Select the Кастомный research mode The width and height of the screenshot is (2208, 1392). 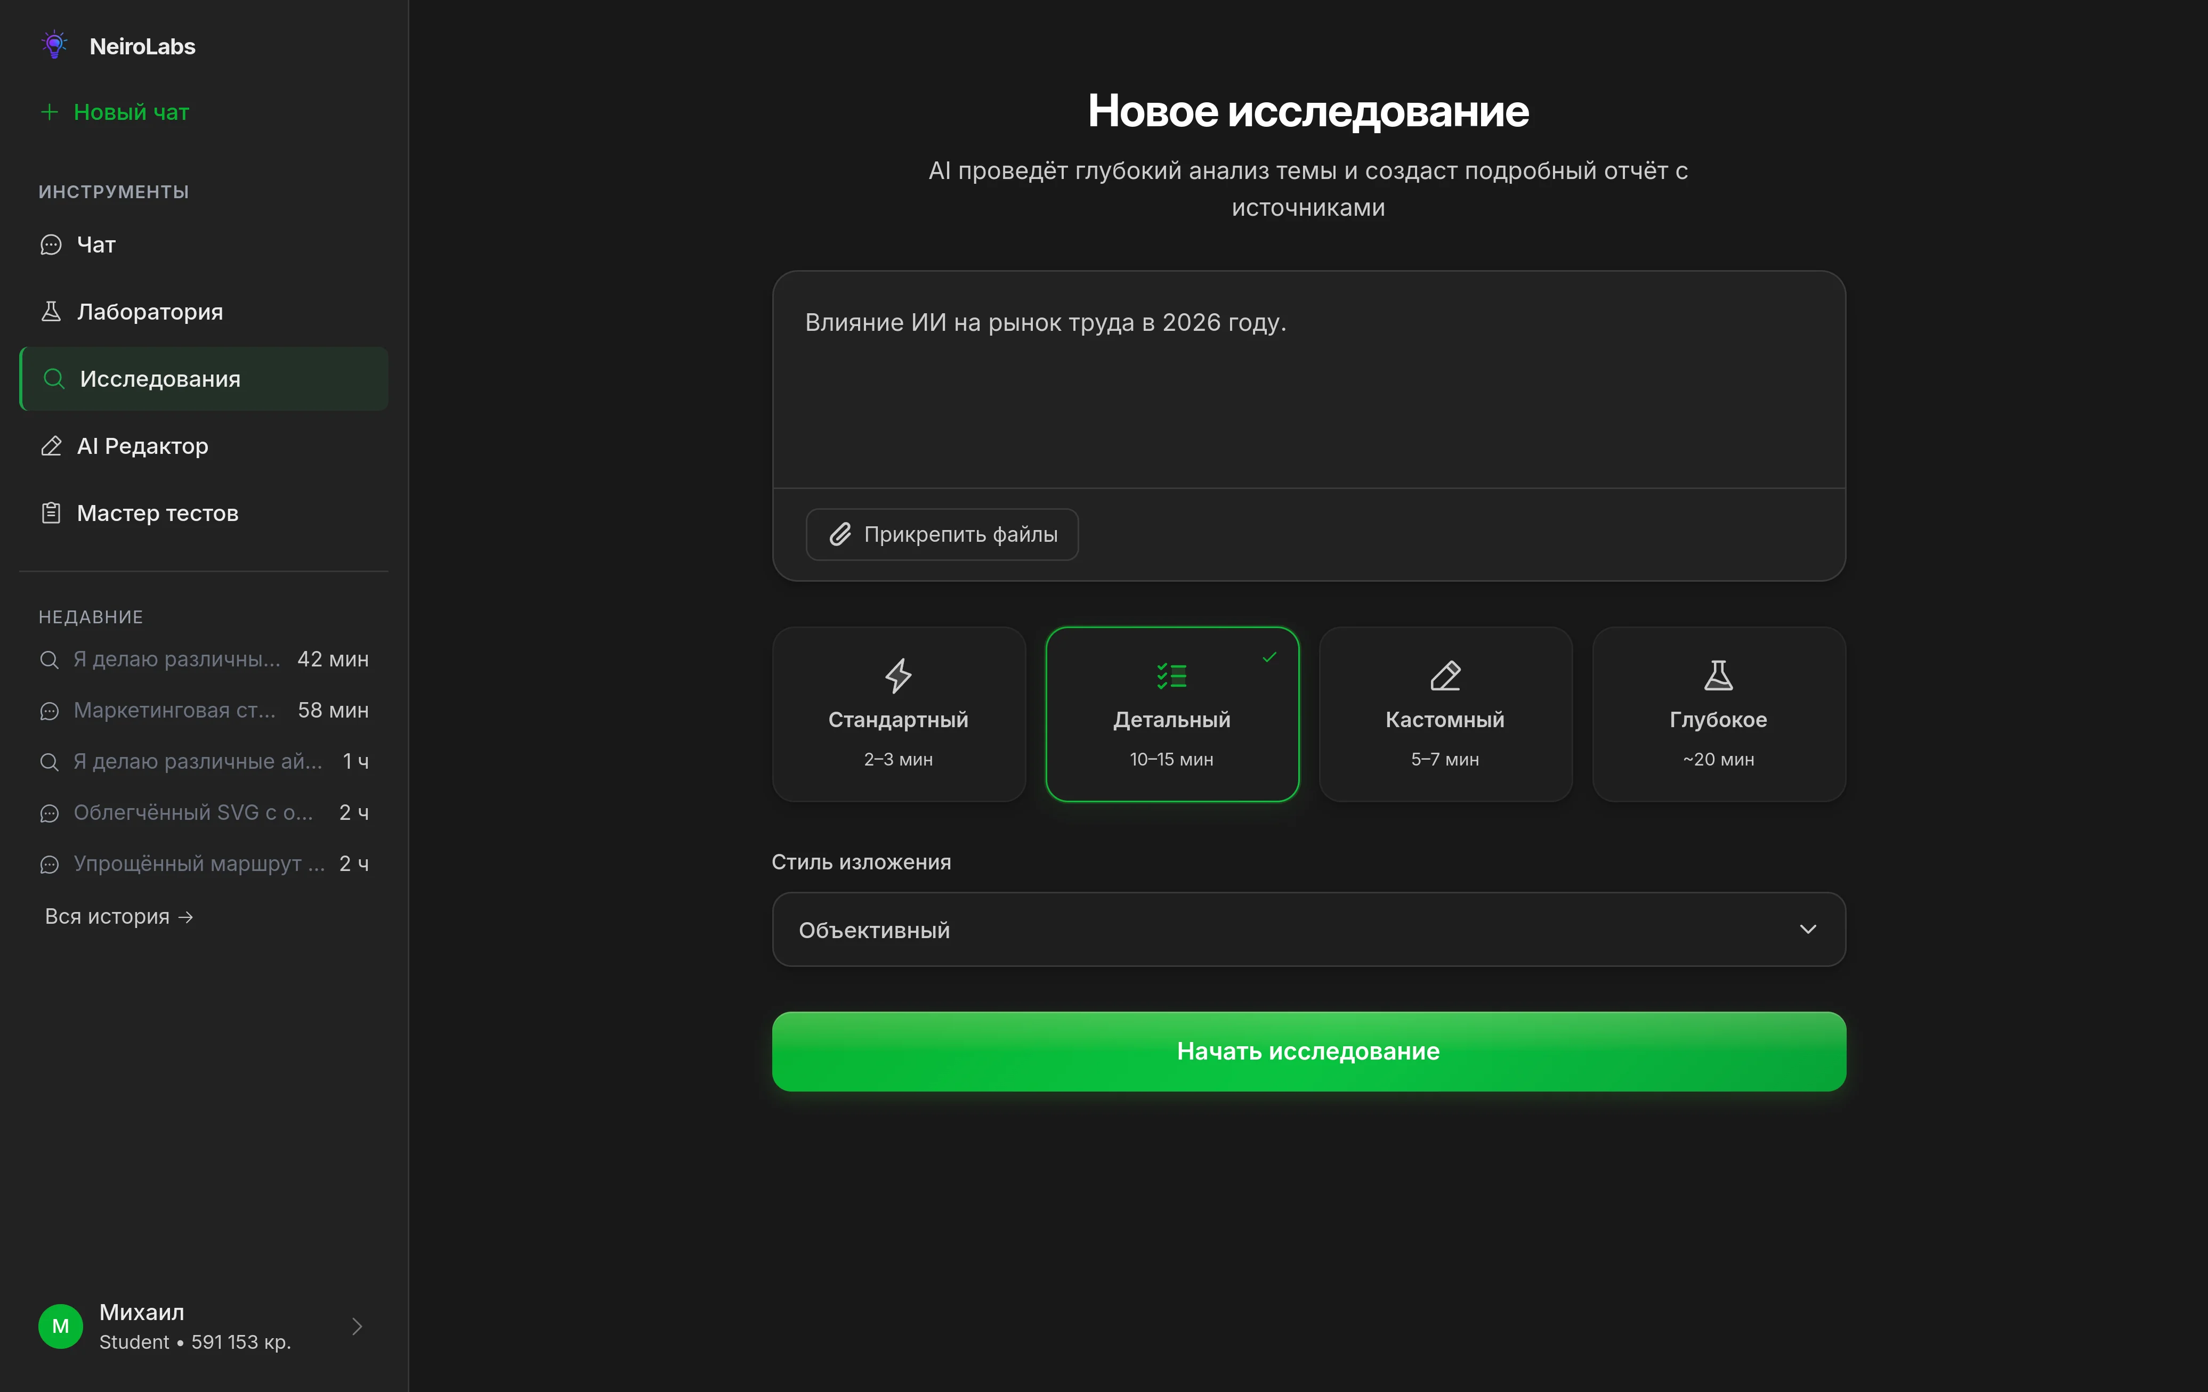tap(1444, 715)
